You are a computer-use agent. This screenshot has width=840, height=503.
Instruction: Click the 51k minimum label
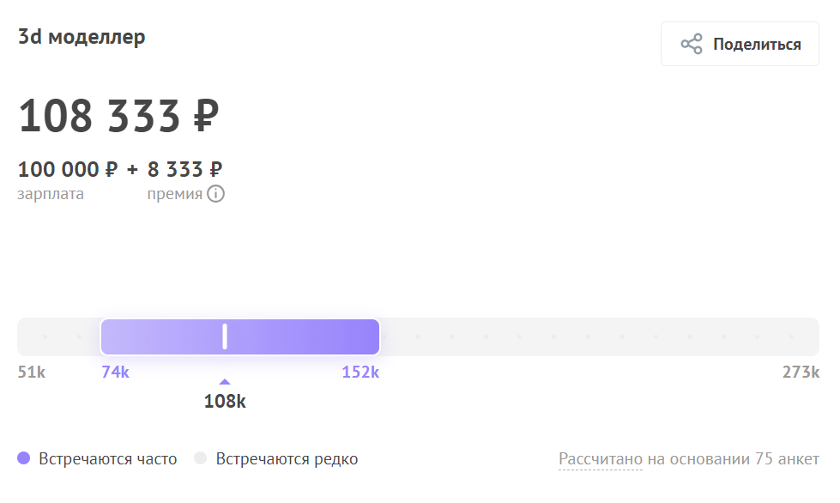coord(32,372)
